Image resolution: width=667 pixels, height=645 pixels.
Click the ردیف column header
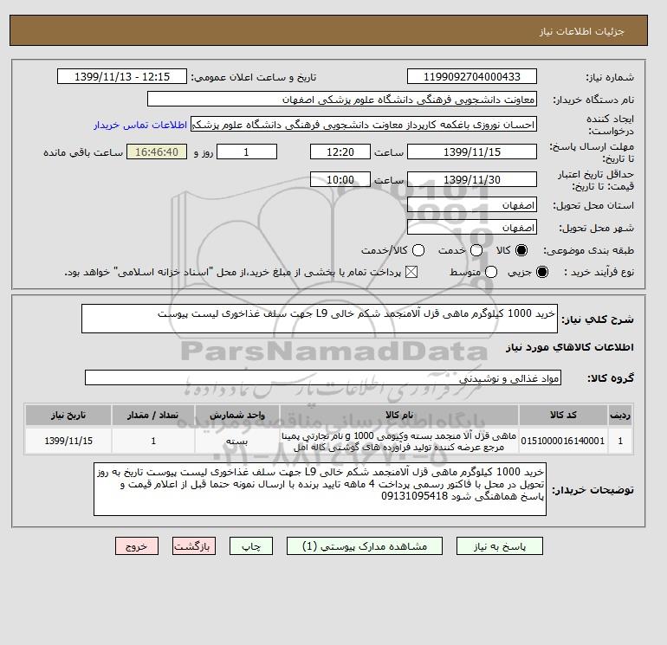[620, 415]
